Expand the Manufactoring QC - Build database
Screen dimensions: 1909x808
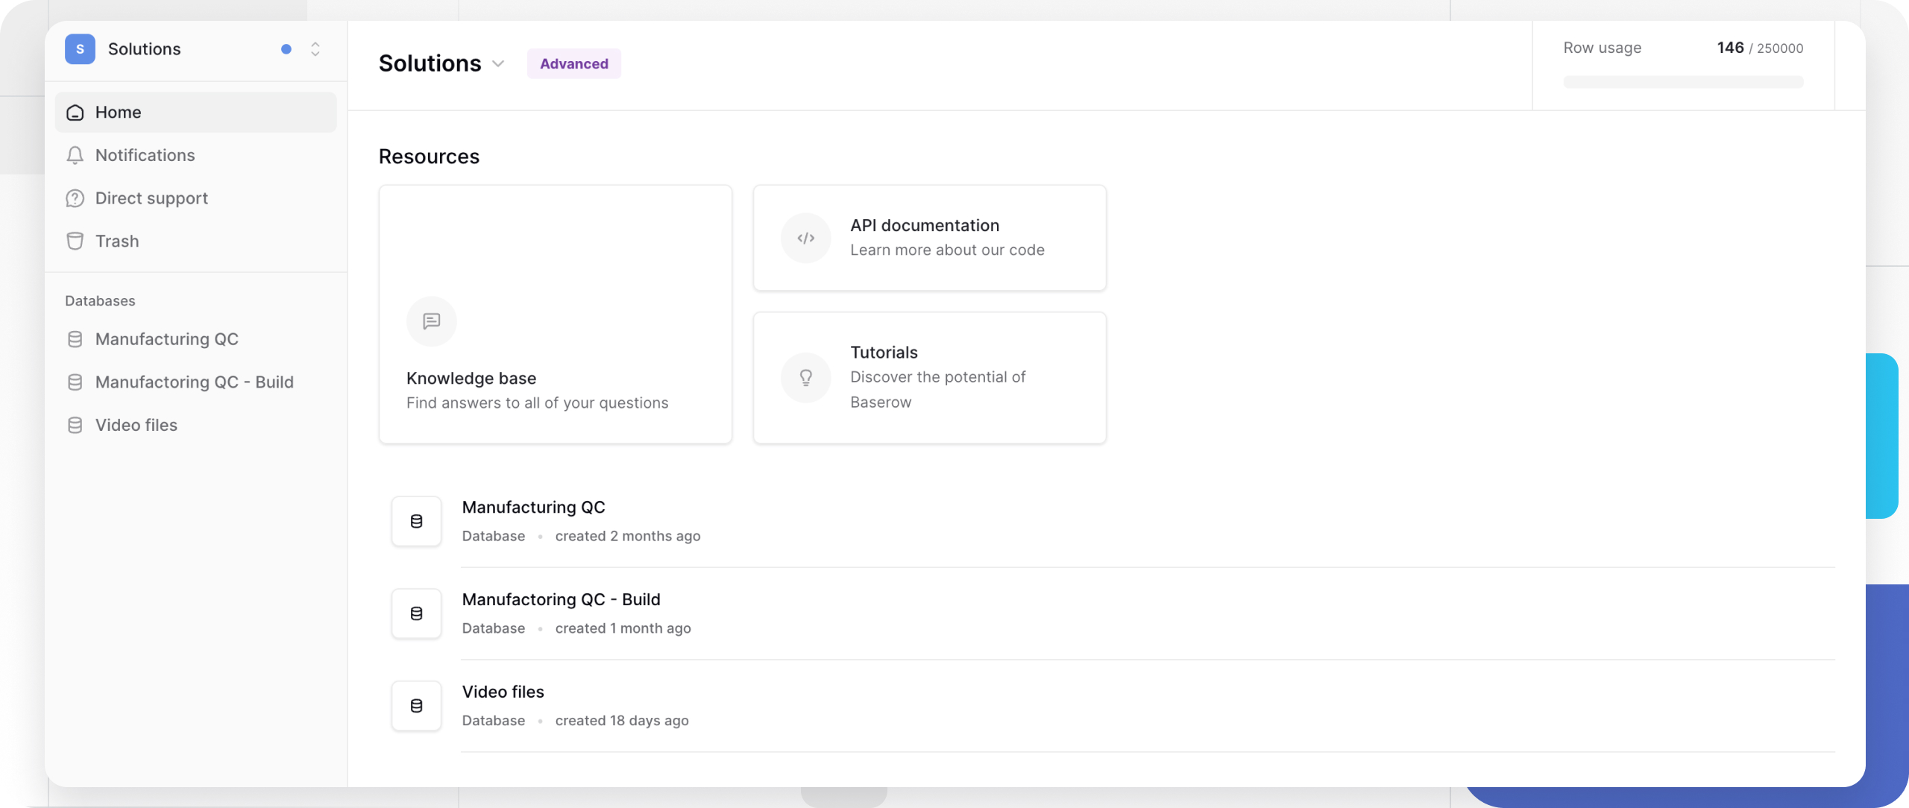[x=75, y=382]
